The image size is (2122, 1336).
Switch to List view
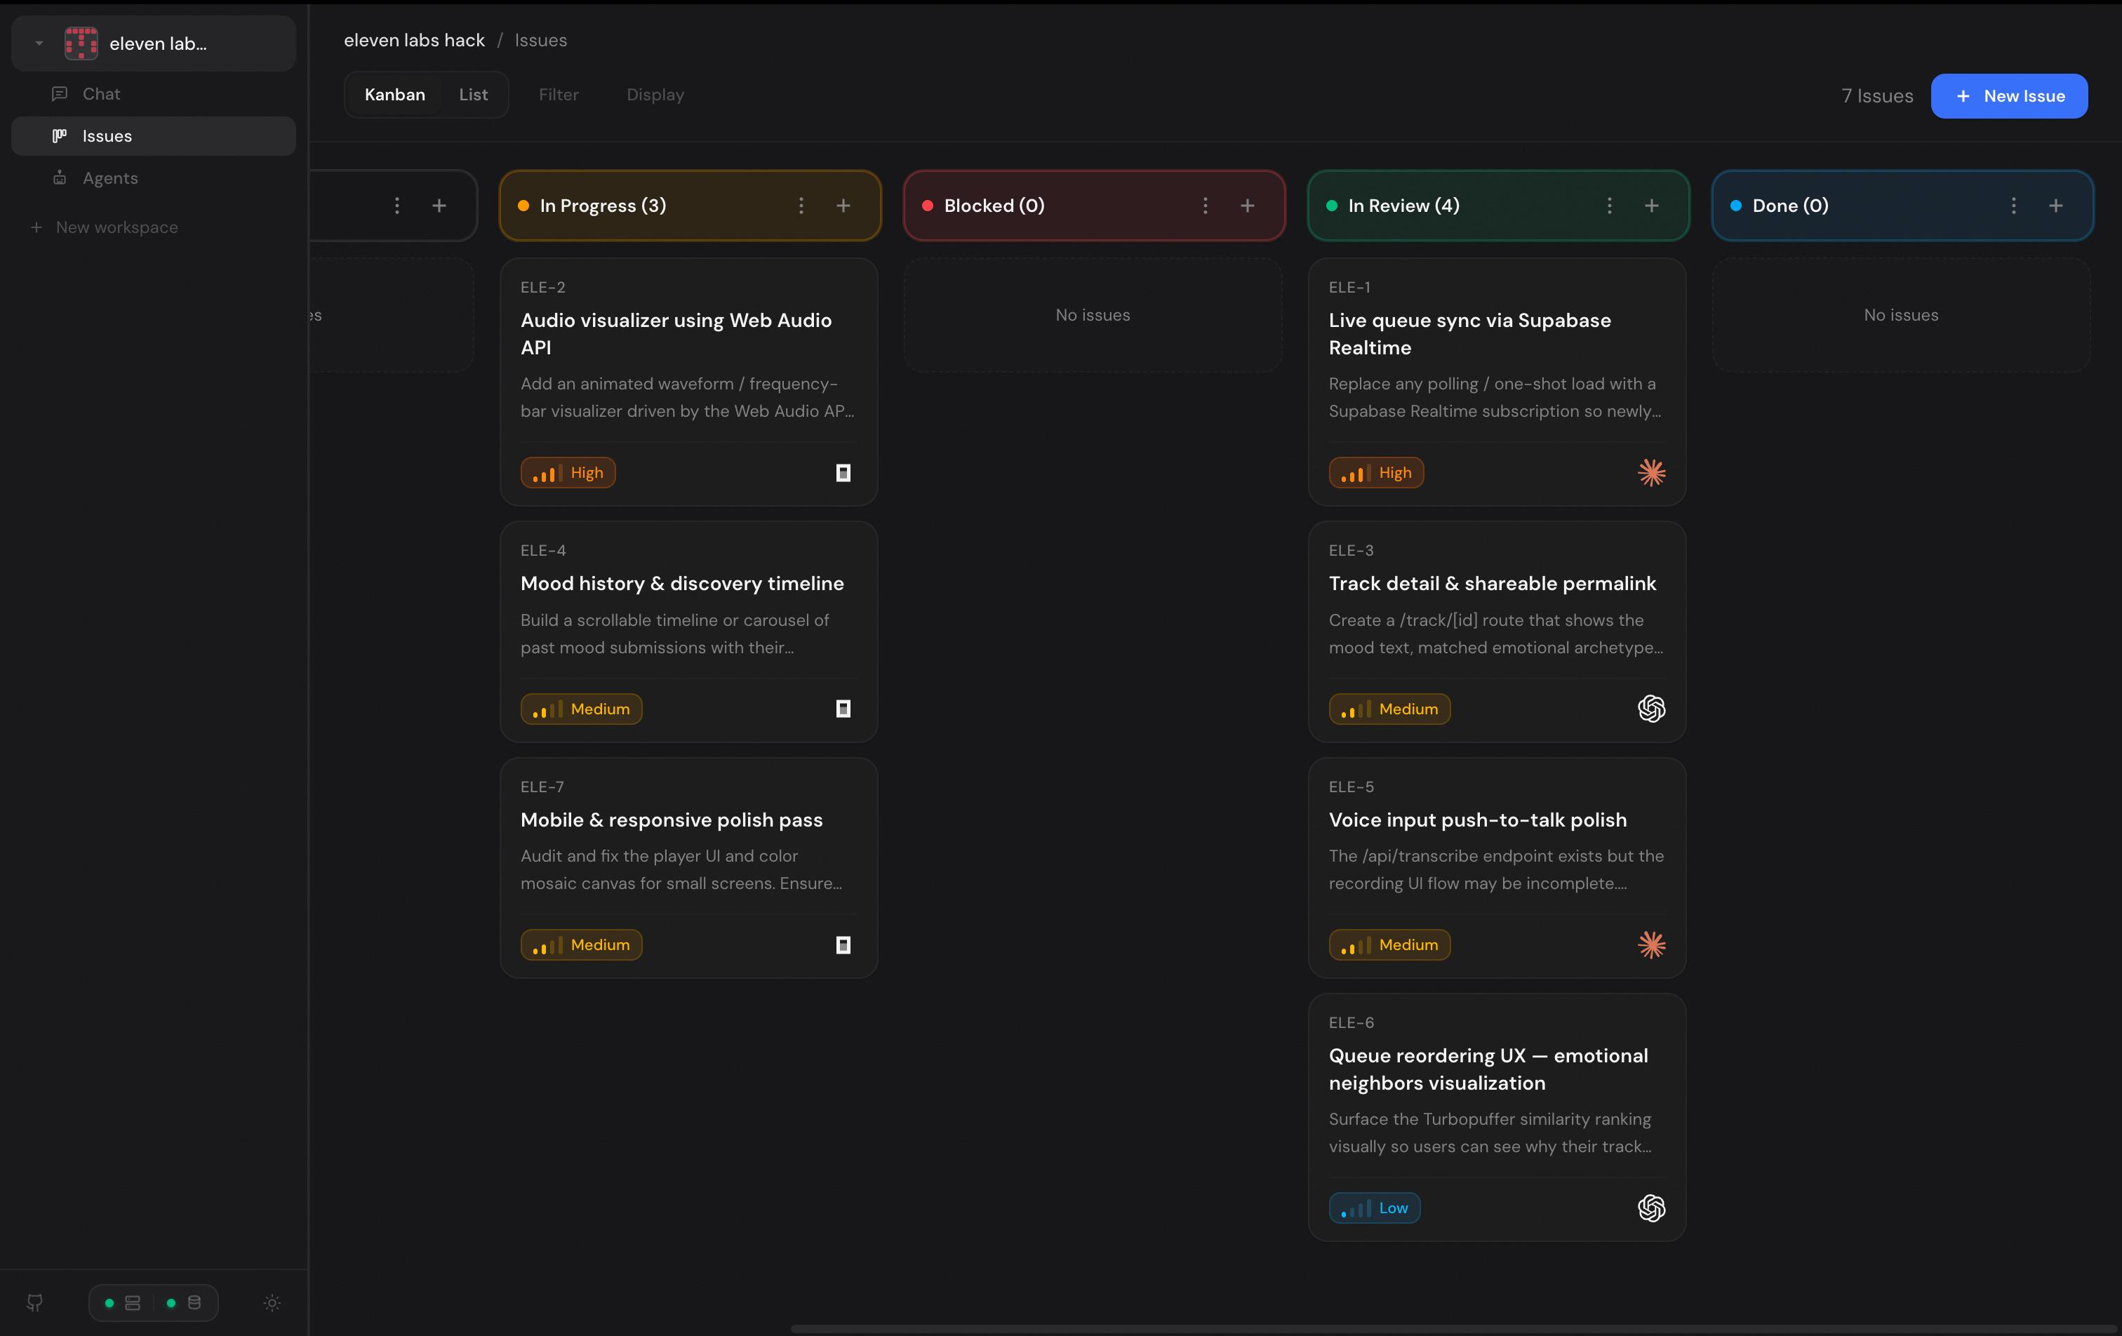pyautogui.click(x=473, y=94)
